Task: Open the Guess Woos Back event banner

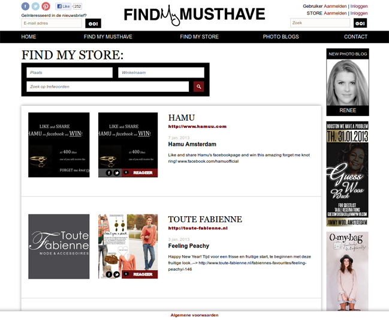Action: click(347, 174)
